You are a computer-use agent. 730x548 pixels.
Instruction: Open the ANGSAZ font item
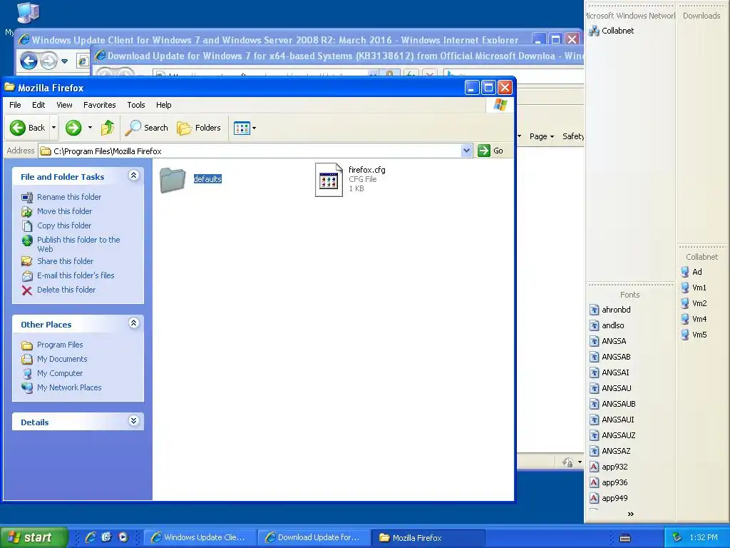pyautogui.click(x=610, y=451)
